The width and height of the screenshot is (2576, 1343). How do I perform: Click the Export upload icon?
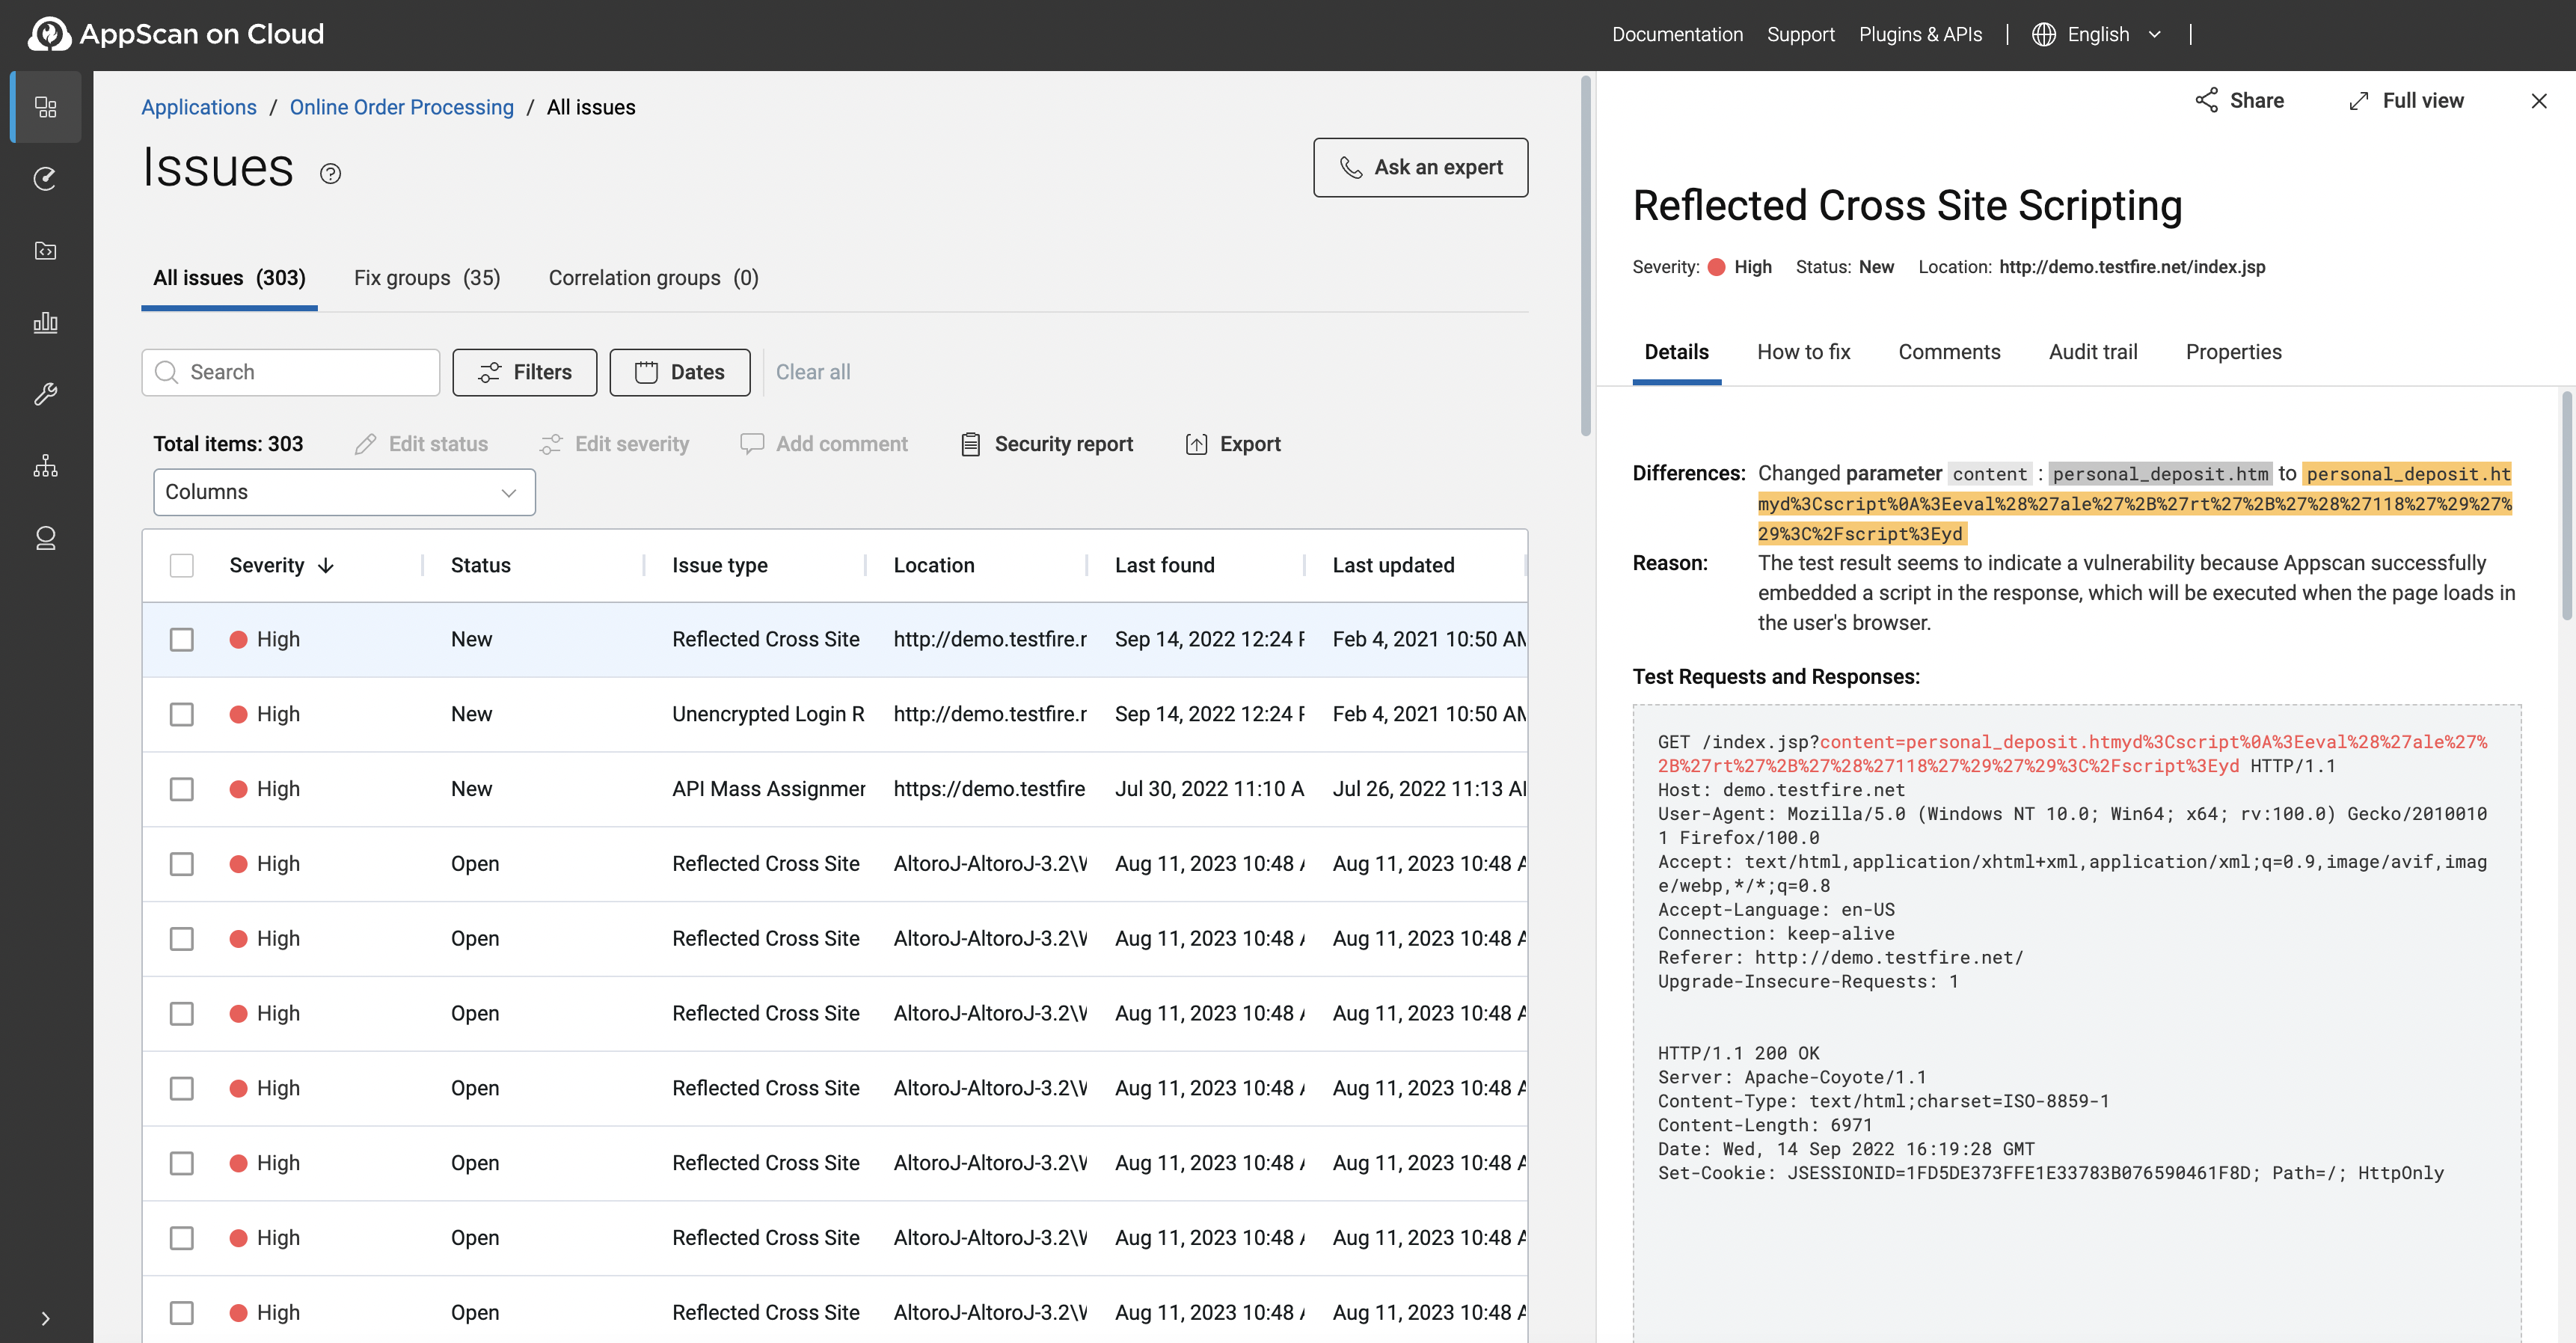pos(1195,444)
